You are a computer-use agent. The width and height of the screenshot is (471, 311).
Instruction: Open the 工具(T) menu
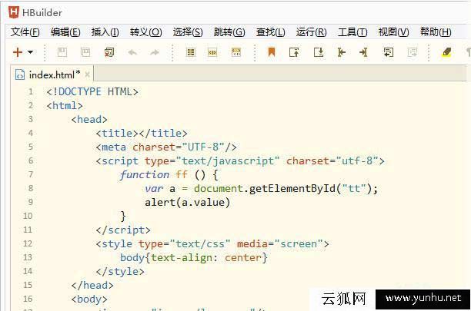[352, 31]
